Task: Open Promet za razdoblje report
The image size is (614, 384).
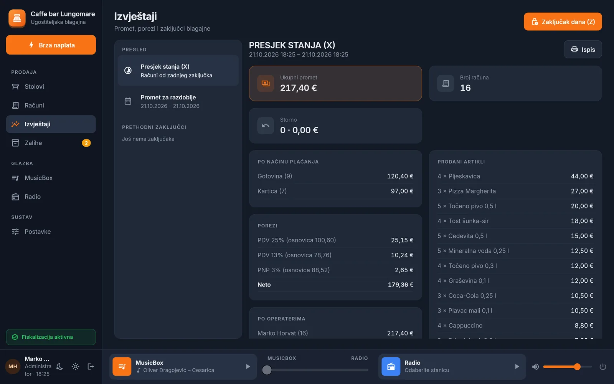Action: click(178, 101)
